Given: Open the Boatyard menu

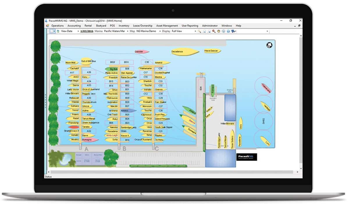Looking at the screenshot, I should click(101, 26).
